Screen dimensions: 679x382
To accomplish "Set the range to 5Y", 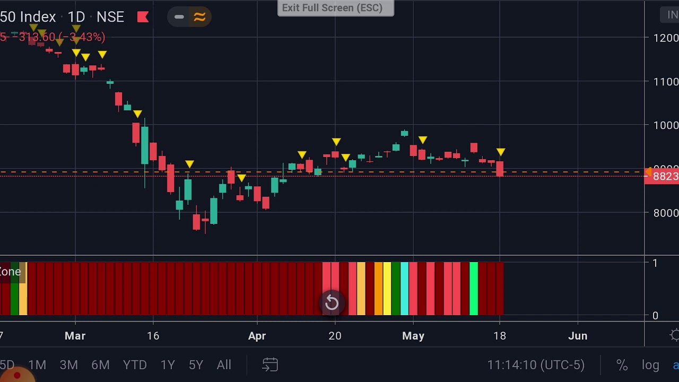I will tap(196, 365).
